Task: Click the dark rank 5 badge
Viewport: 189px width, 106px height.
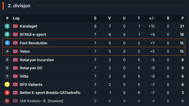Action: [x=7, y=60]
